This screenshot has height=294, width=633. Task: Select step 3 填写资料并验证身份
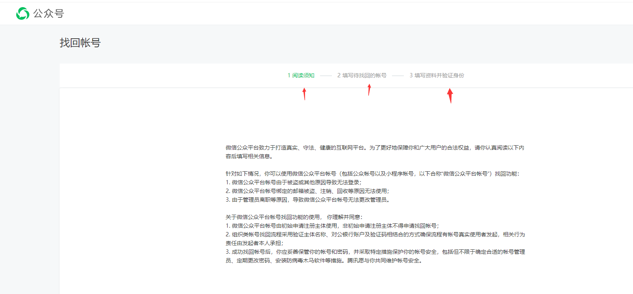coord(437,75)
